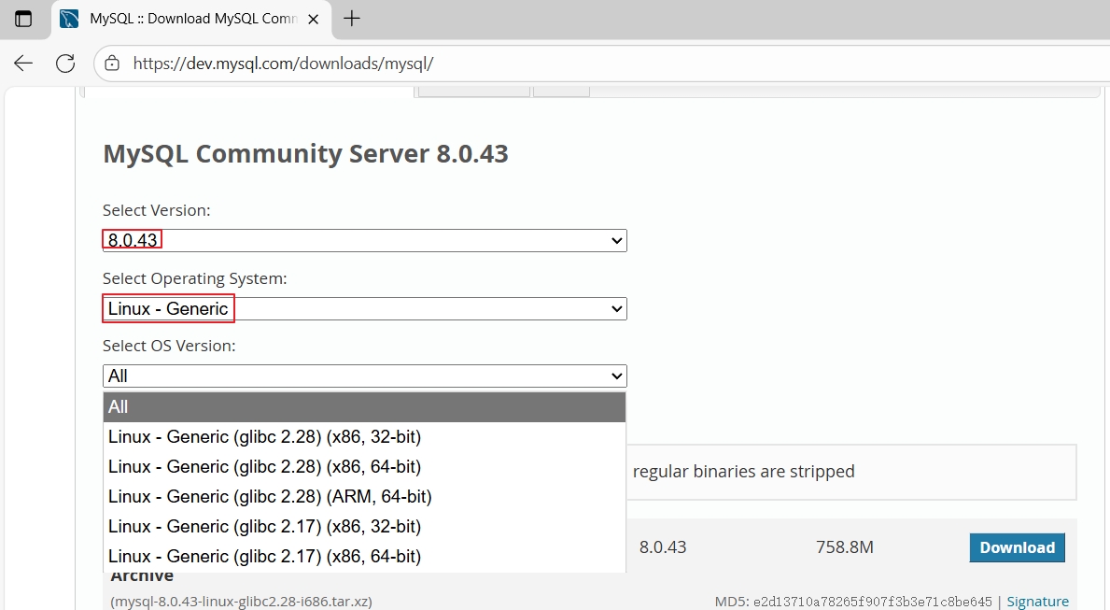
Task: Click the site info lock icon
Action: click(x=112, y=64)
